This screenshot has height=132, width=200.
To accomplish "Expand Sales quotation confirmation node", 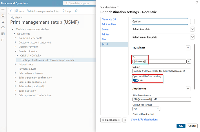I will coord(15,95).
